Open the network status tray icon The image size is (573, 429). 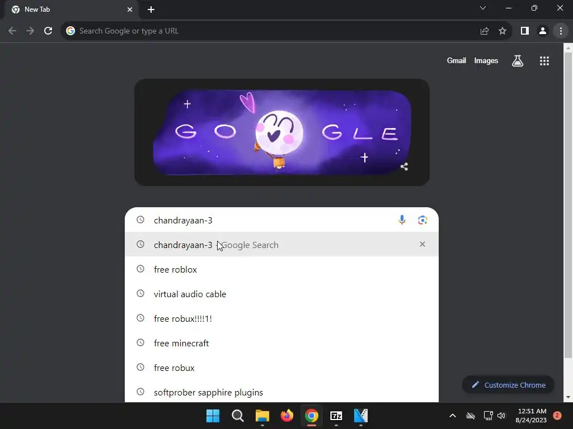[x=488, y=416]
